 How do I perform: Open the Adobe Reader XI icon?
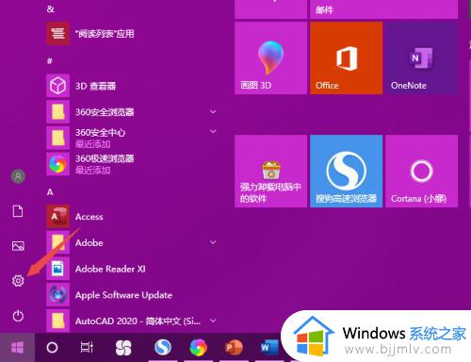58,269
